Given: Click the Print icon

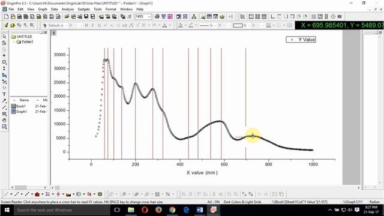Looking at the screenshot, I should point(157,17).
